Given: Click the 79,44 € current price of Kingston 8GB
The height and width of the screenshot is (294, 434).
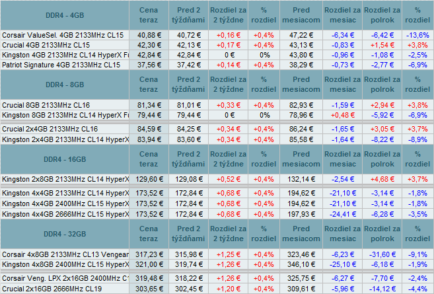Looking at the screenshot, I should click(149, 115).
